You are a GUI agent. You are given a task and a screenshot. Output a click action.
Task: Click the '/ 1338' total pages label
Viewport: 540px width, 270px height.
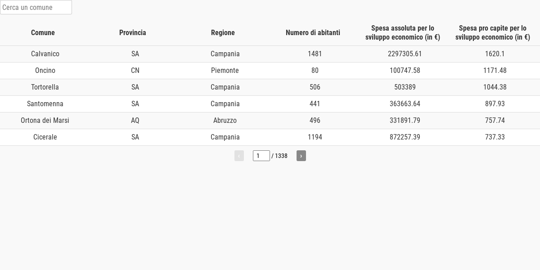279,156
